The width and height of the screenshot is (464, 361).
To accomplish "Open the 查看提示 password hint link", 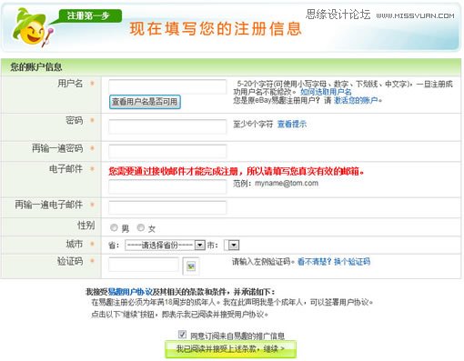I will click(x=292, y=124).
